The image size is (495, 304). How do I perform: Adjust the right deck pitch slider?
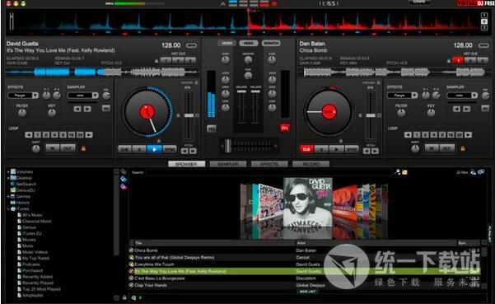click(x=371, y=115)
